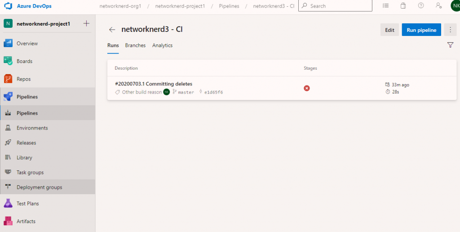Screen dimensions: 460x232
Task: Click the plus icon beside project name
Action: (86, 23)
